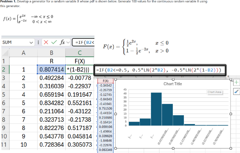Viewport: 240px width, 153px height.
Task: Select cell with value -0.43122
Action: (x=80, y=111)
